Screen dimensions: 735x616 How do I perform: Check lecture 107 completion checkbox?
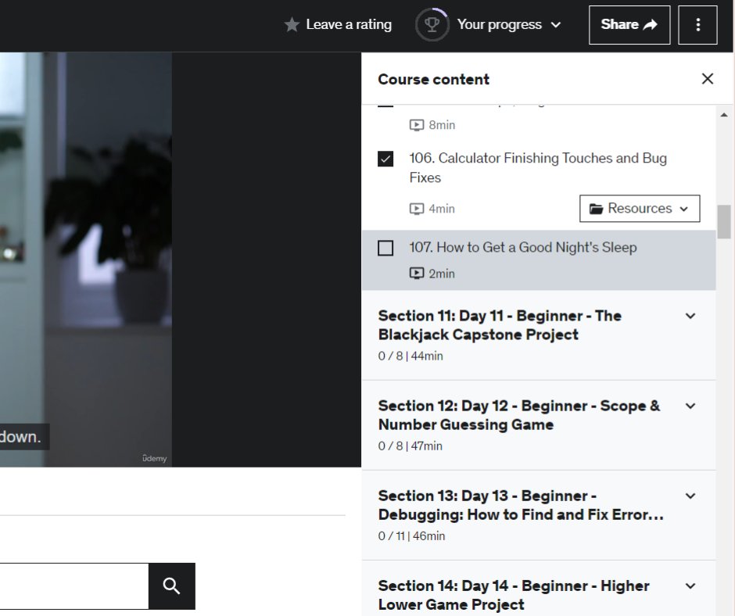coord(385,248)
